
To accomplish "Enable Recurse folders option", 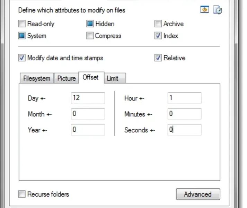I will tap(22, 194).
